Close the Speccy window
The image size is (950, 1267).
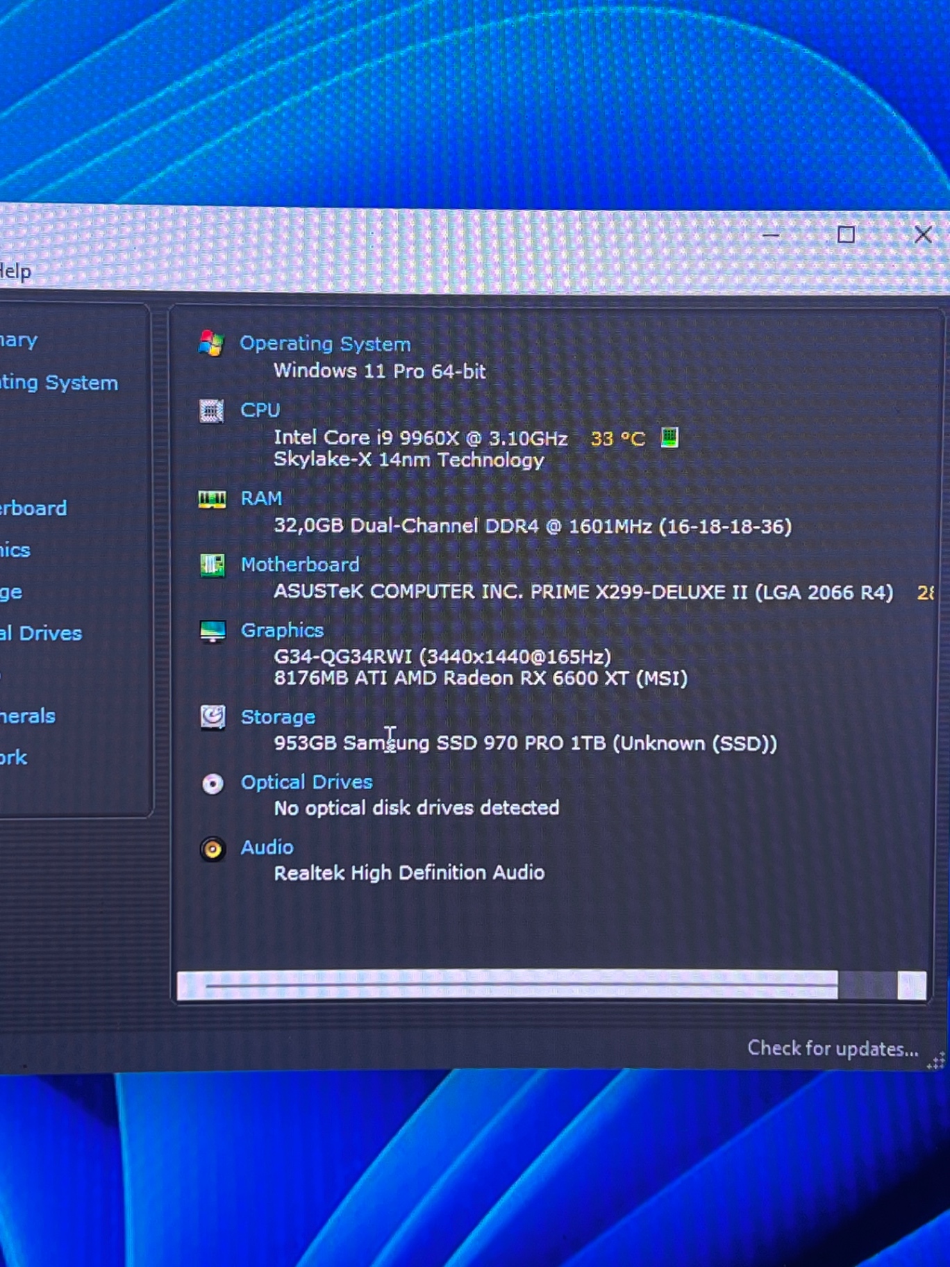[x=923, y=235]
